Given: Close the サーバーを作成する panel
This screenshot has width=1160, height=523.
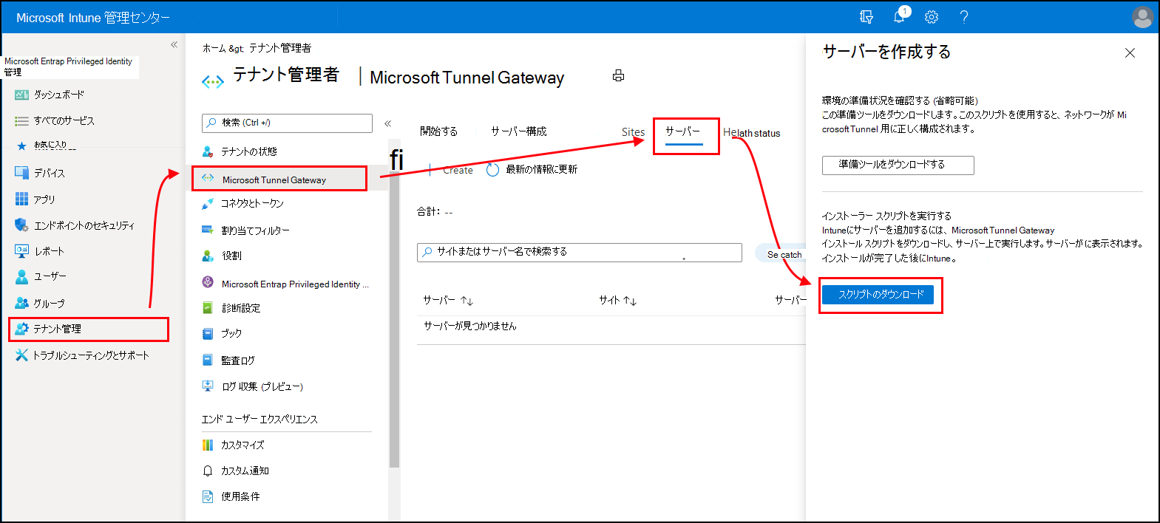Looking at the screenshot, I should tap(1130, 53).
